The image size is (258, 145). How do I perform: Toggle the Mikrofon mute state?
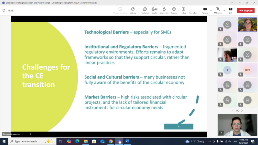click(x=218, y=10)
